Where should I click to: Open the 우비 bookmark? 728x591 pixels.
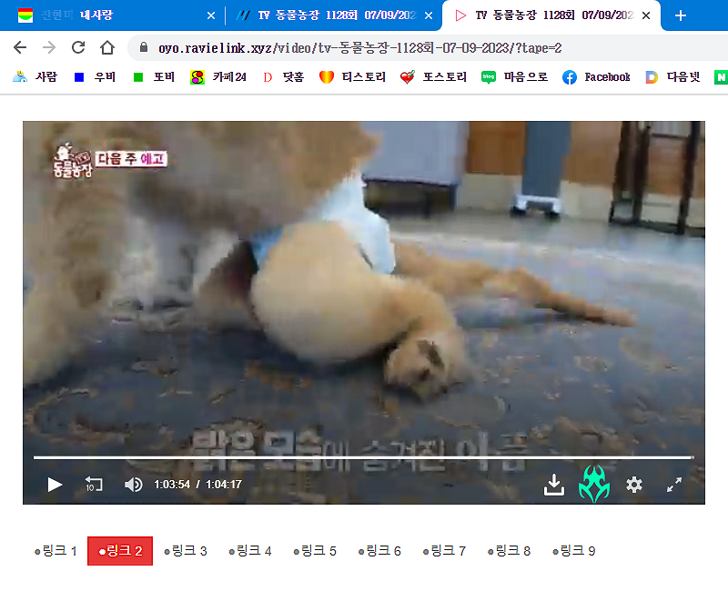coord(95,77)
